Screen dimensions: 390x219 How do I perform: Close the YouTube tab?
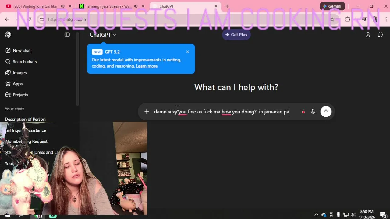tap(70, 6)
